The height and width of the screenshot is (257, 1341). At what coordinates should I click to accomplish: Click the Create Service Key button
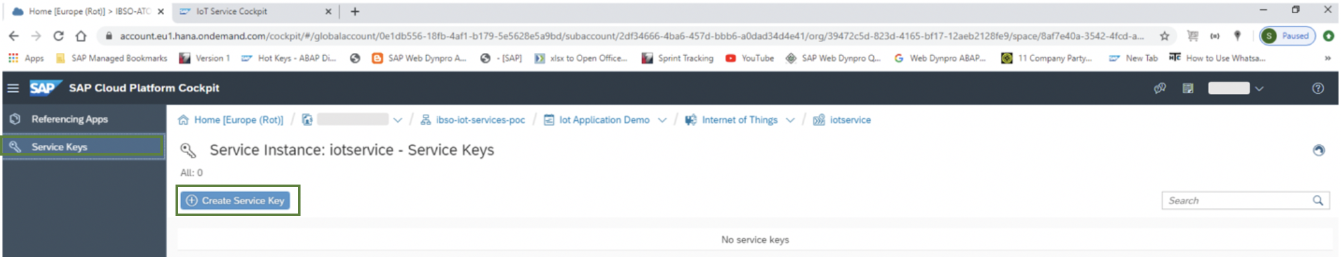tap(235, 200)
